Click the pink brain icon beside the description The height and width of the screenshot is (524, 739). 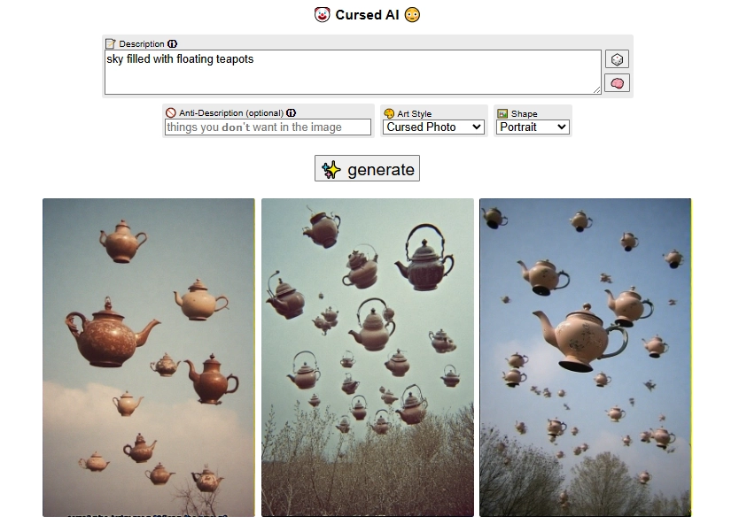pyautogui.click(x=617, y=81)
